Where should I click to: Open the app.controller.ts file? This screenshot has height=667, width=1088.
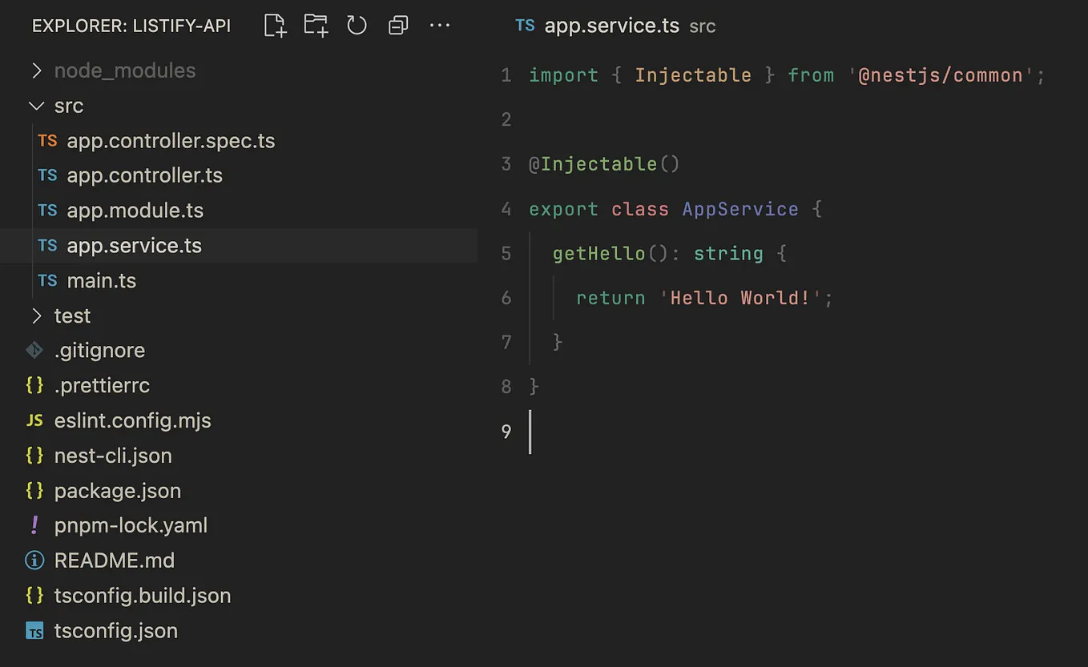pyautogui.click(x=144, y=175)
